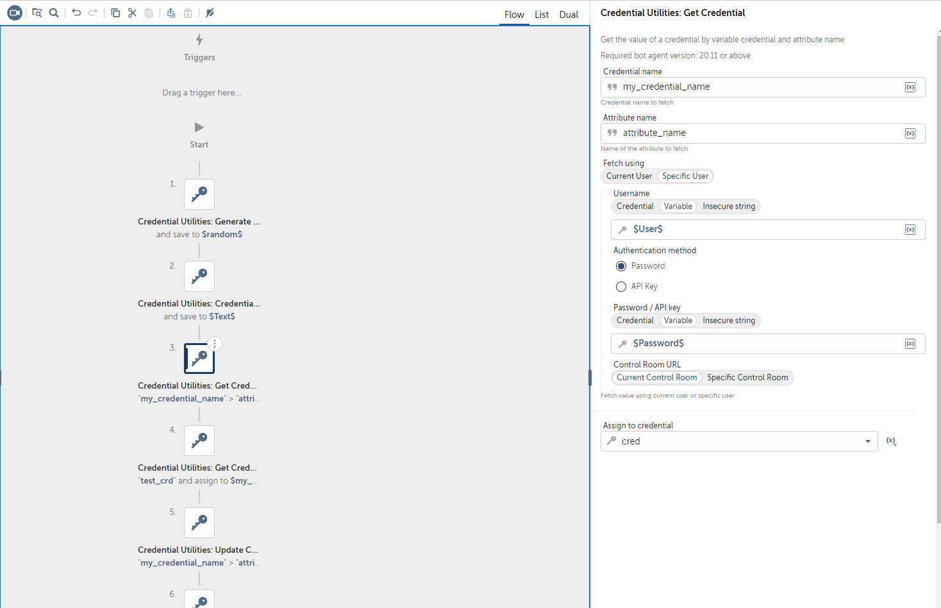Set Password / API key type to Credential

click(x=635, y=321)
